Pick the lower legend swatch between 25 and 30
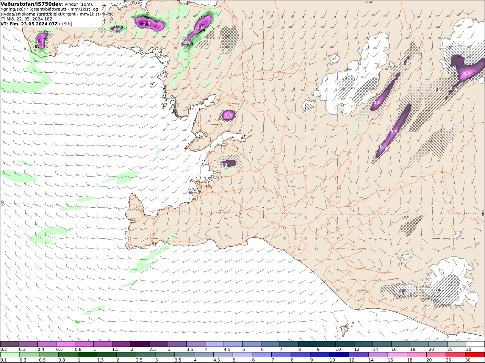 pyautogui.click(x=455, y=355)
